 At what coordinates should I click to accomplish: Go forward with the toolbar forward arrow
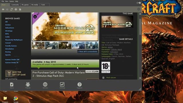click(x=7, y=9)
